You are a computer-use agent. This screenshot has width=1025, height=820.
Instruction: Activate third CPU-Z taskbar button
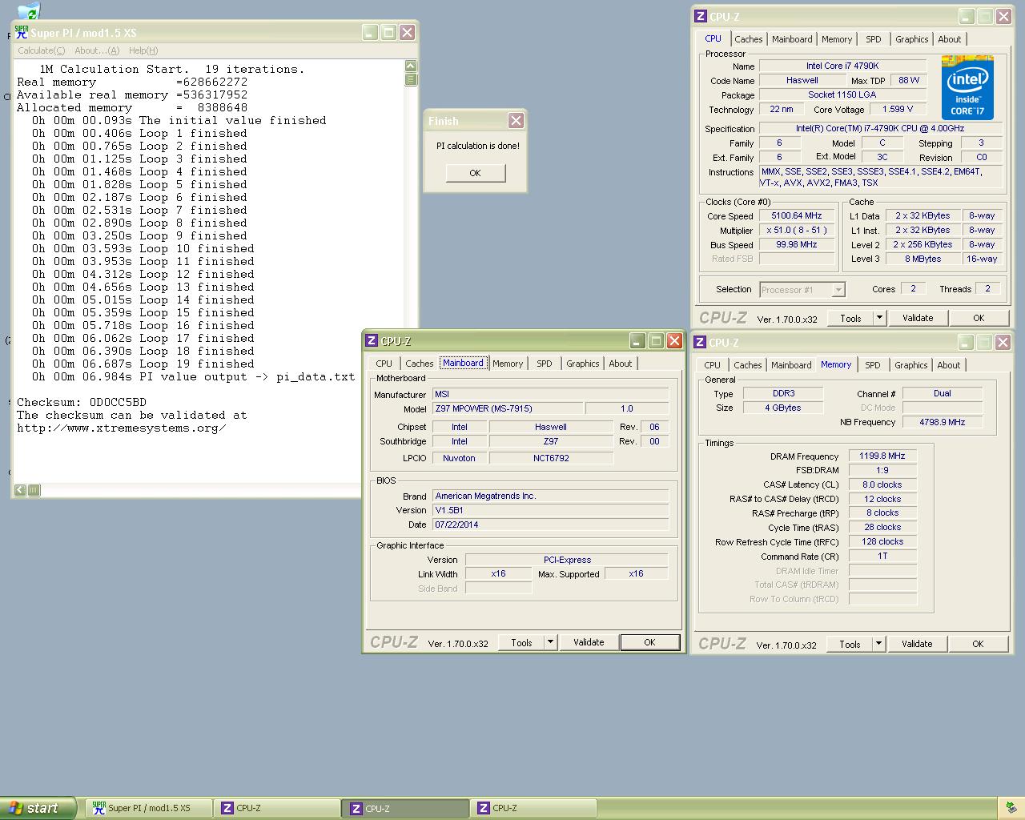tap(533, 808)
